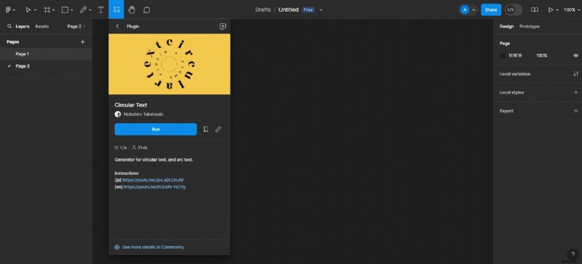Toggle page background visibility eye
This screenshot has width=582, height=264.
[x=575, y=56]
